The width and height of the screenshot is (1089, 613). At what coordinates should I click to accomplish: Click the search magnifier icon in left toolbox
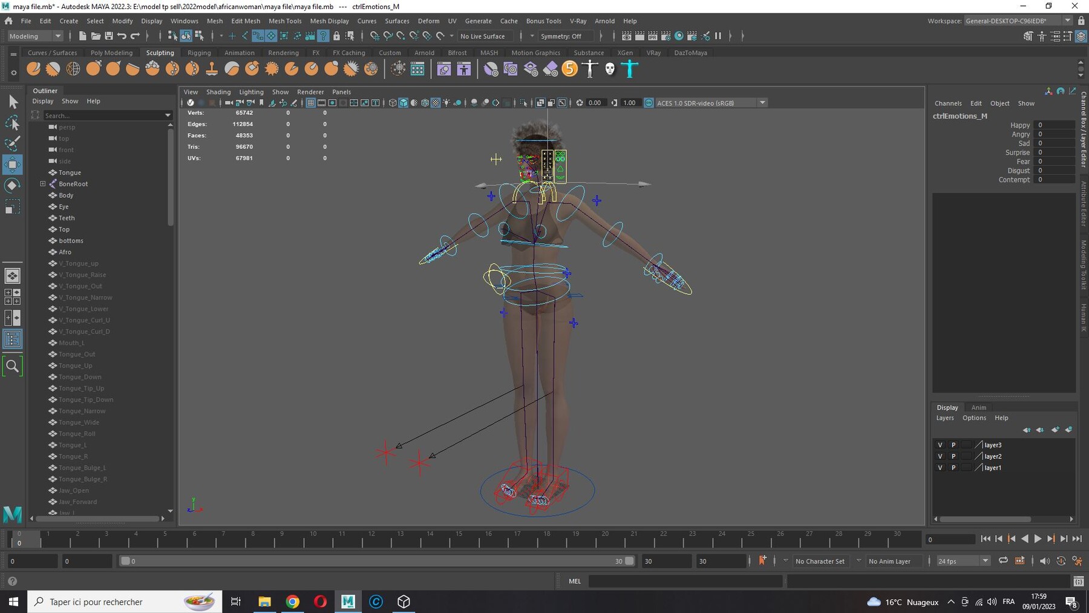coord(12,366)
